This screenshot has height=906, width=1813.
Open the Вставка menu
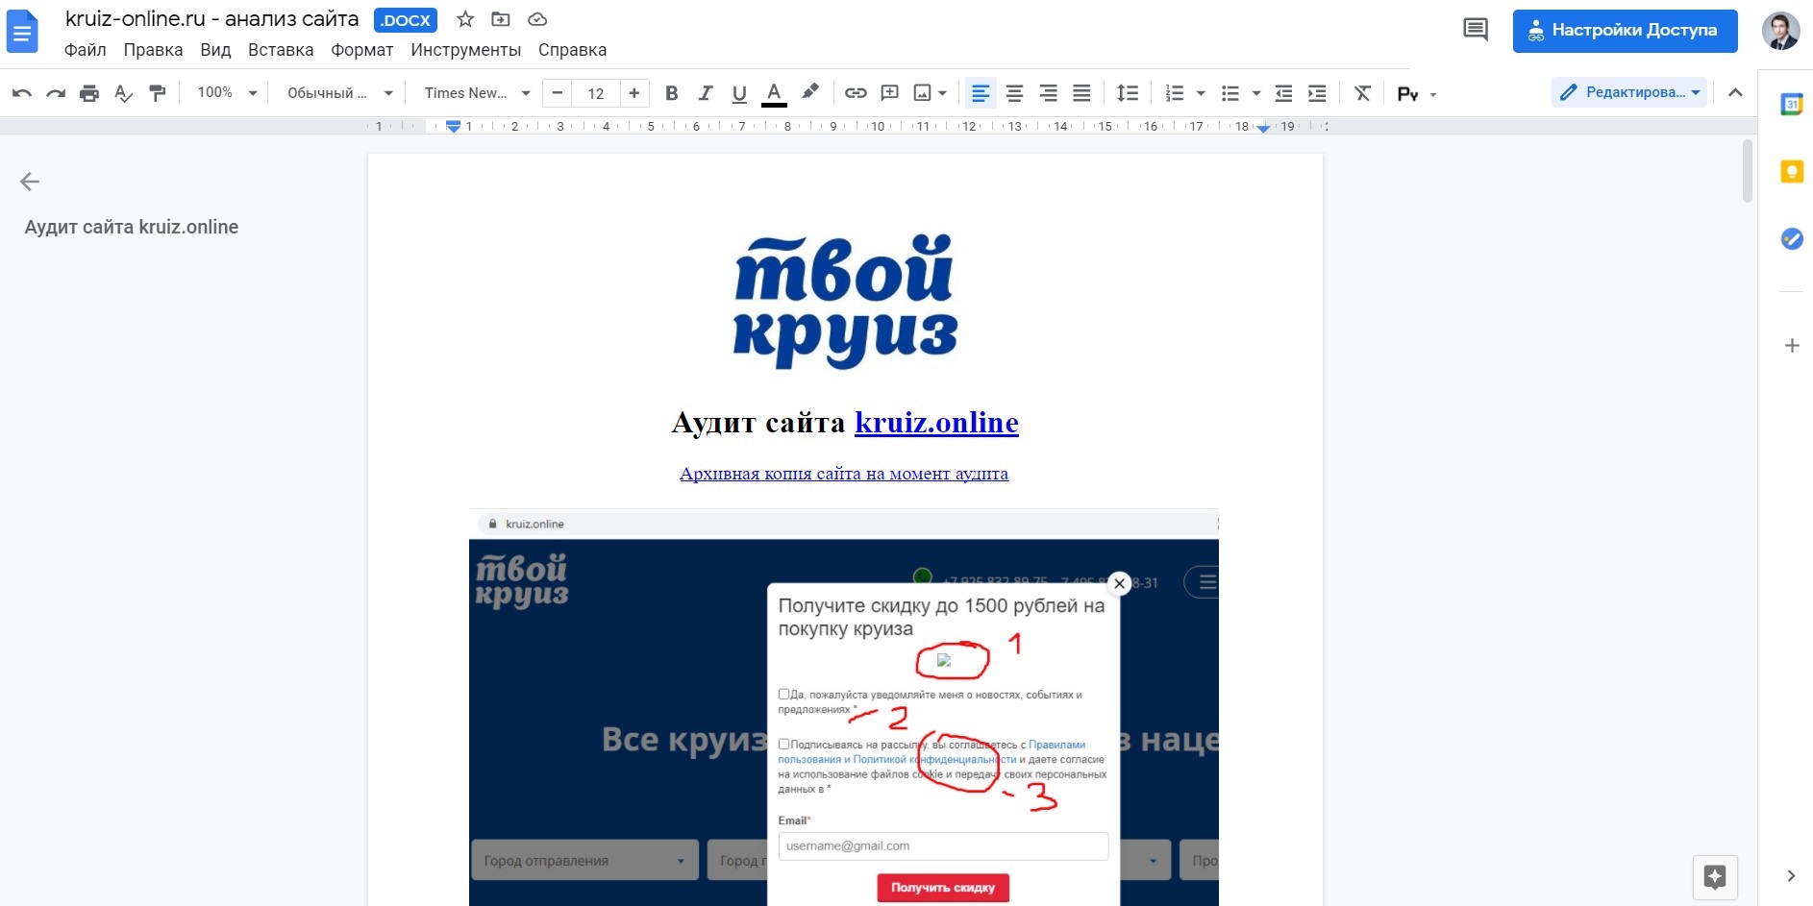click(280, 49)
